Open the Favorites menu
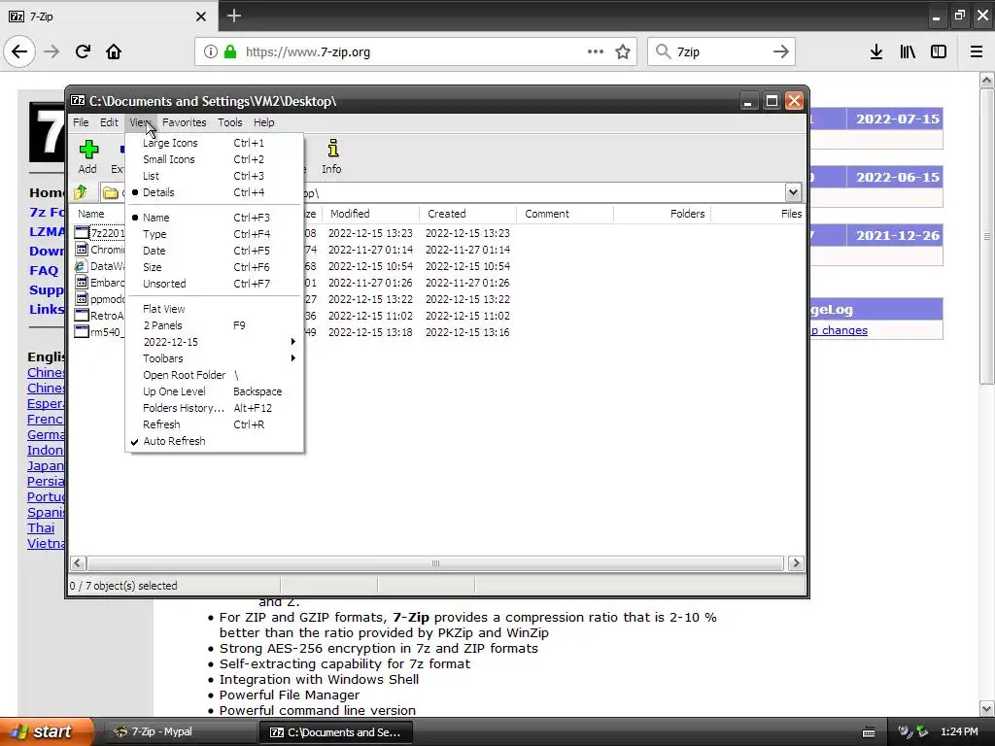The width and height of the screenshot is (995, 746). coord(184,122)
